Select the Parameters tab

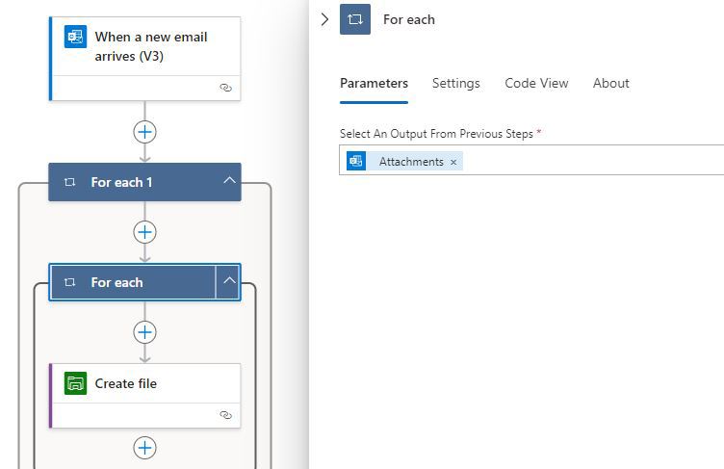[374, 83]
